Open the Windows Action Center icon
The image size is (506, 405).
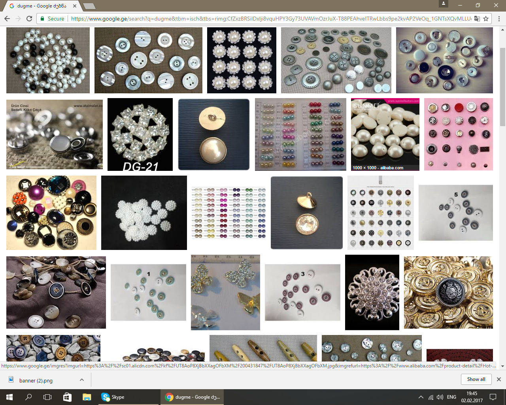(x=493, y=397)
